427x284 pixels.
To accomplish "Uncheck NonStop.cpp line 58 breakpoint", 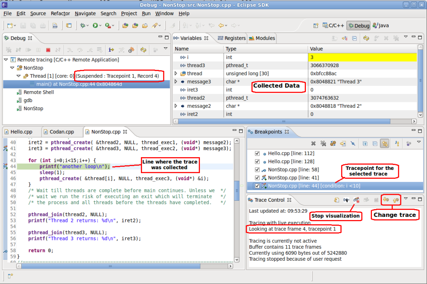I will click(x=257, y=170).
